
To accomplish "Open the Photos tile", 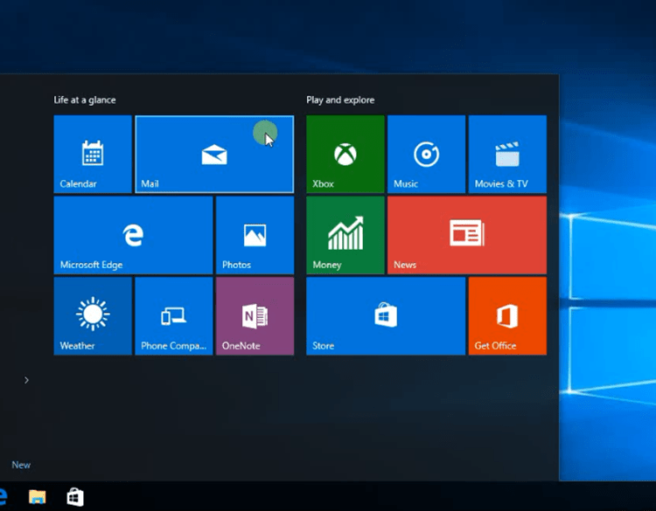I will pos(255,235).
